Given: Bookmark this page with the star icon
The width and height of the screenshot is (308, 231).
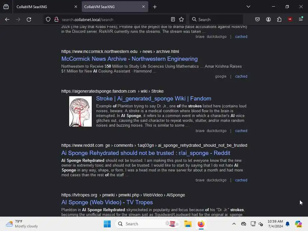Looking at the screenshot, I should pos(181,19).
